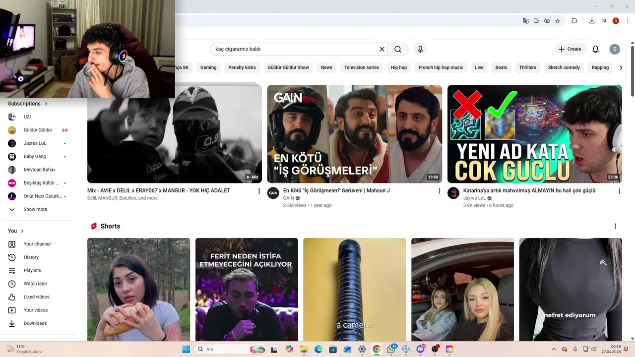Play the GAİN İş Görüşmeleri thumbnail
Viewport: 635px width, 357px height.
[x=355, y=134]
